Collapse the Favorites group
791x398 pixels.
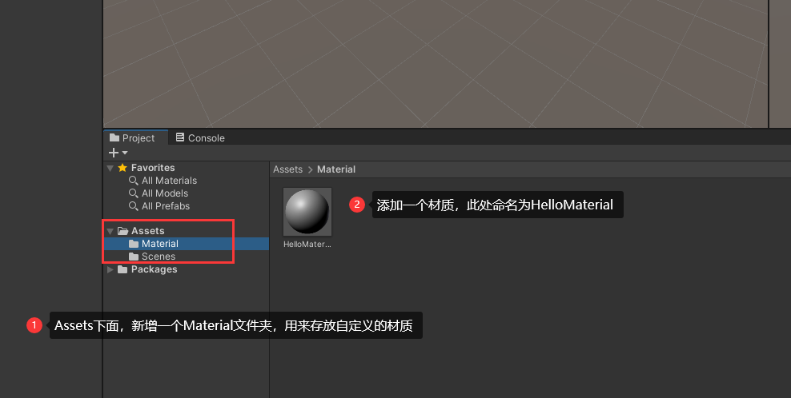tap(110, 168)
